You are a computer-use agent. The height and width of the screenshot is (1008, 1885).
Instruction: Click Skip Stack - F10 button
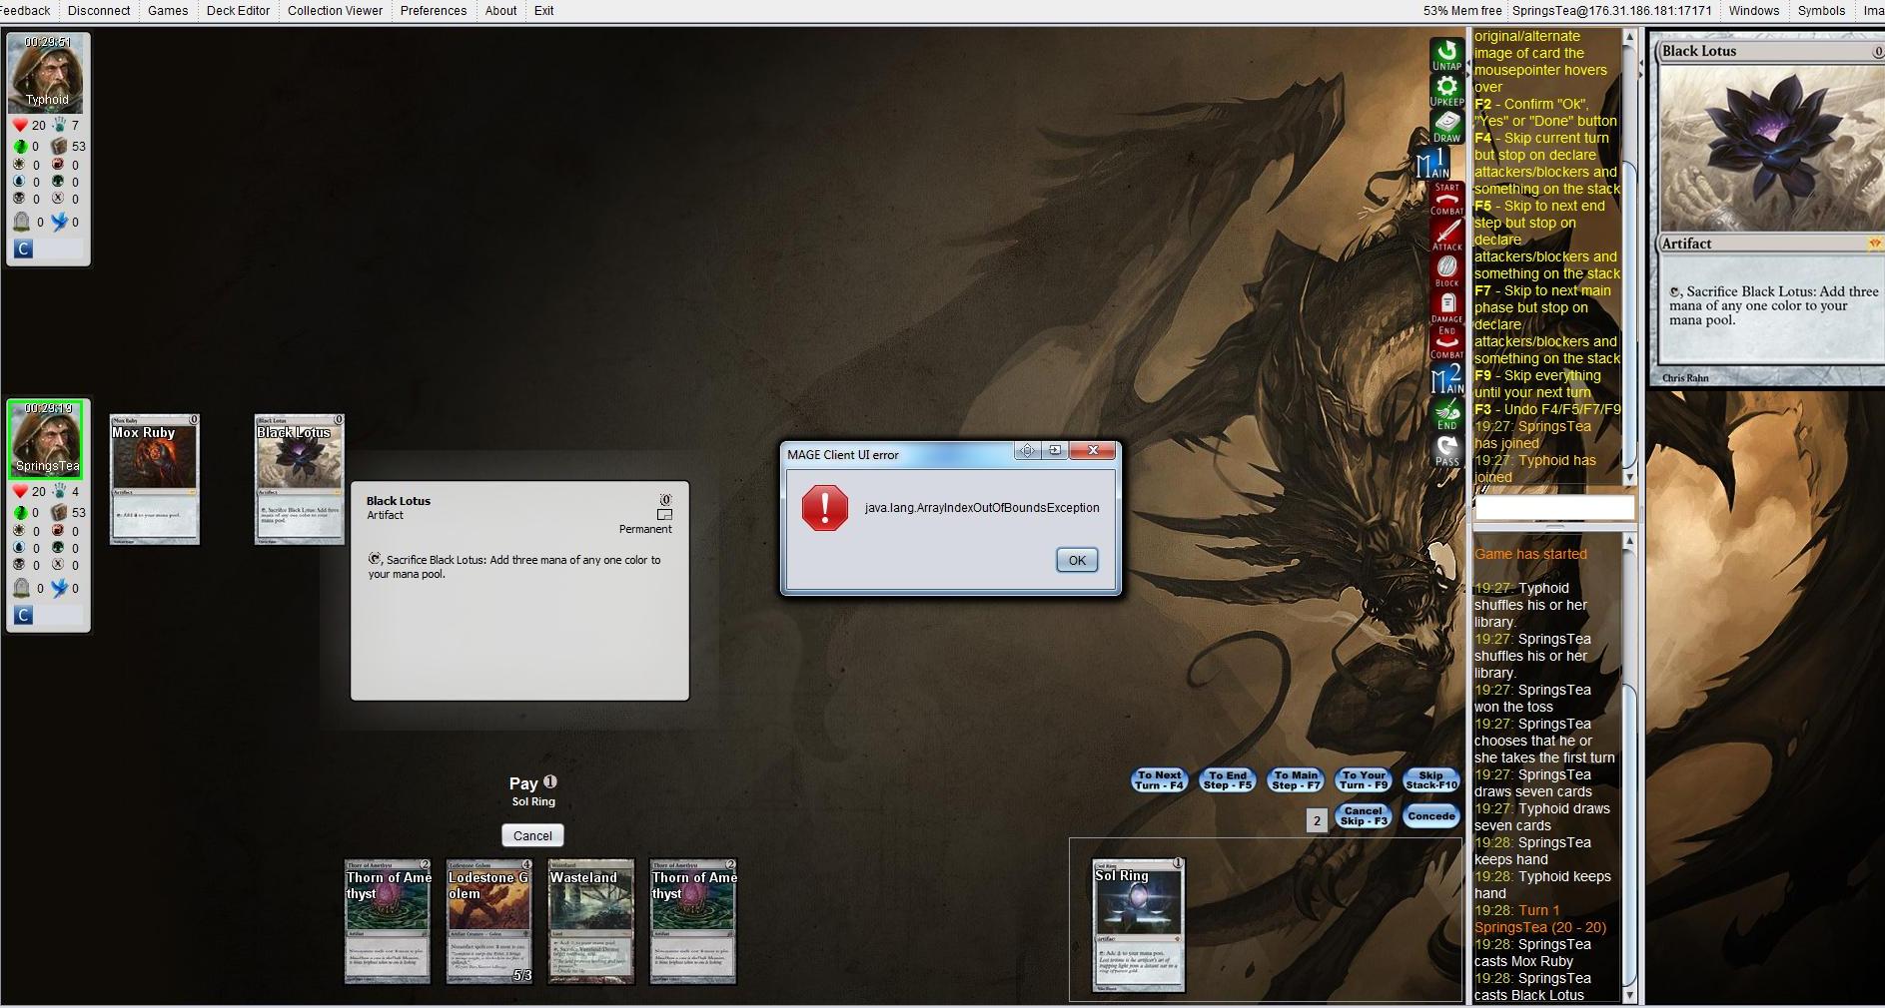click(1431, 780)
